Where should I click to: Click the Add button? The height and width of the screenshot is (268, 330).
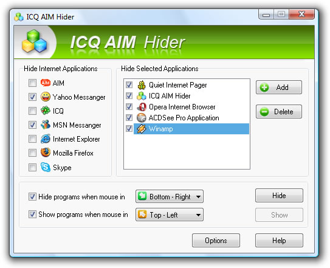[x=279, y=87]
